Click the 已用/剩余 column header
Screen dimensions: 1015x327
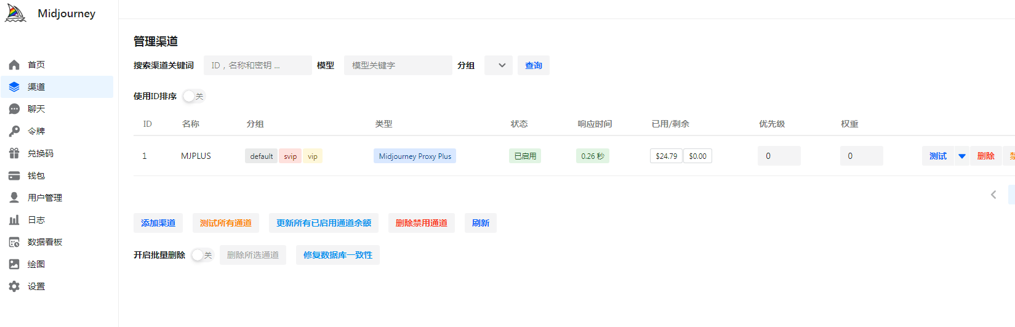(670, 124)
